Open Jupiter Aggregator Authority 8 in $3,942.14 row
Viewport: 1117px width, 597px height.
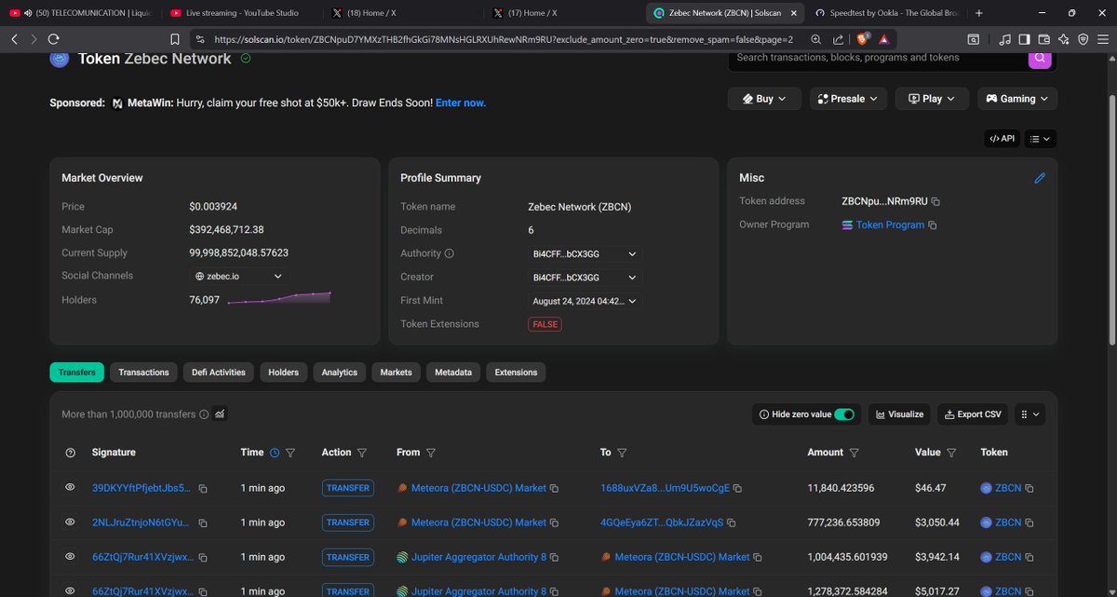coord(478,557)
